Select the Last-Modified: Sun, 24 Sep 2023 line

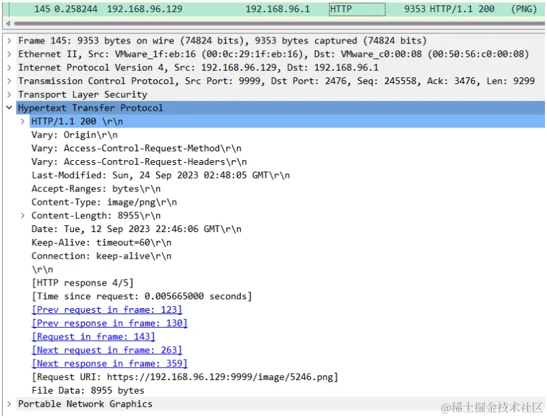point(160,175)
